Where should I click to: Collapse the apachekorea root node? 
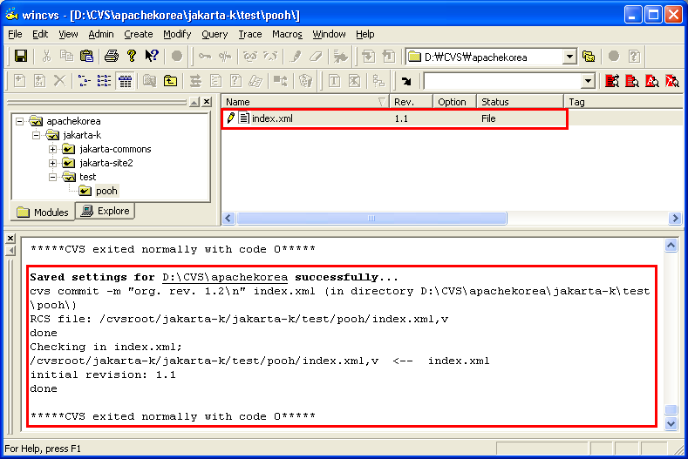pos(19,121)
